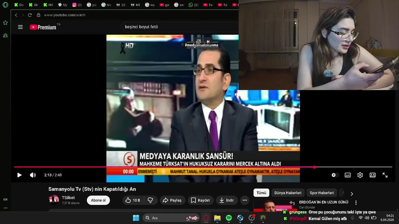Dislike the video
Screen dimensions: 399x224
pyautogui.click(x=150, y=200)
